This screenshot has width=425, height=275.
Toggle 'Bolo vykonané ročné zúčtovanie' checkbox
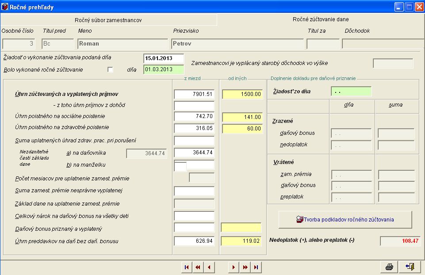point(111,69)
